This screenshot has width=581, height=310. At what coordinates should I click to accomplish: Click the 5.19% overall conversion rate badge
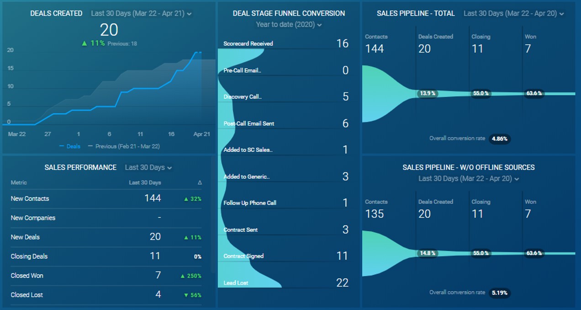point(499,293)
